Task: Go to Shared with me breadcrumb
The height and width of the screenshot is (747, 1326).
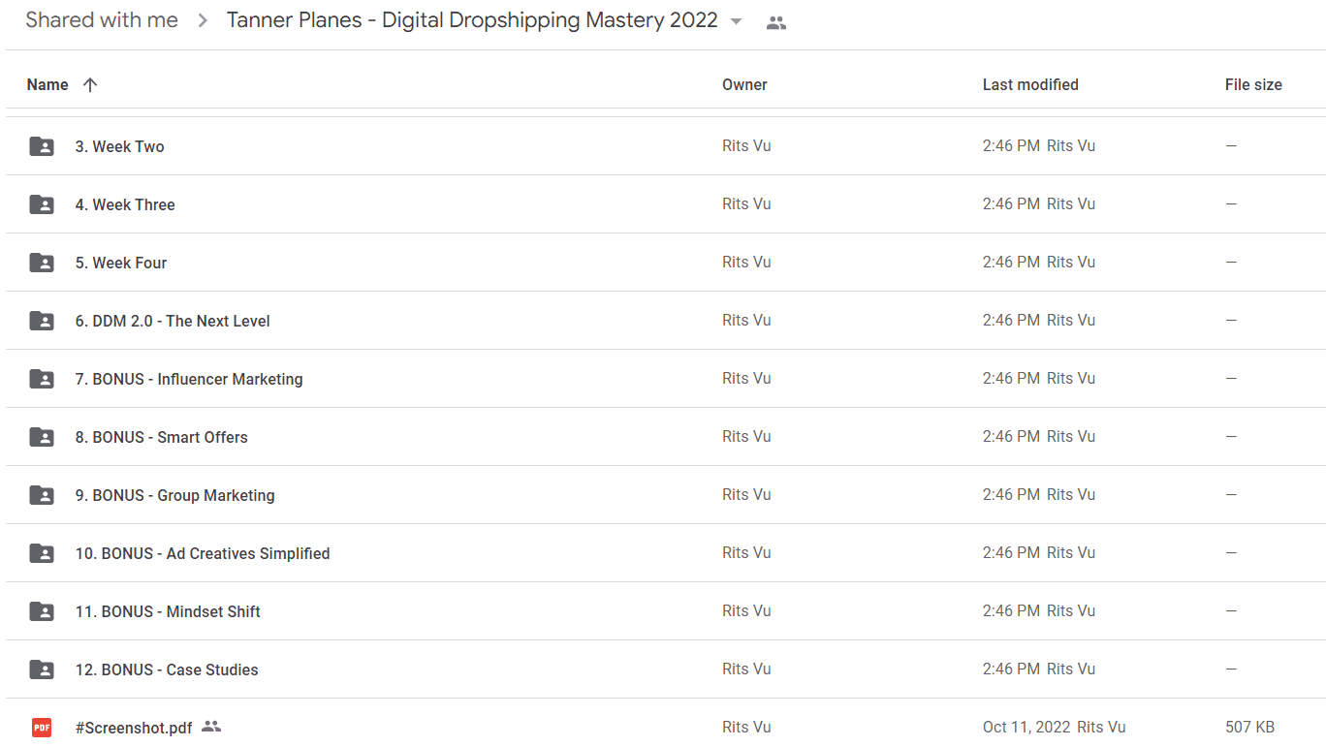Action: (102, 20)
